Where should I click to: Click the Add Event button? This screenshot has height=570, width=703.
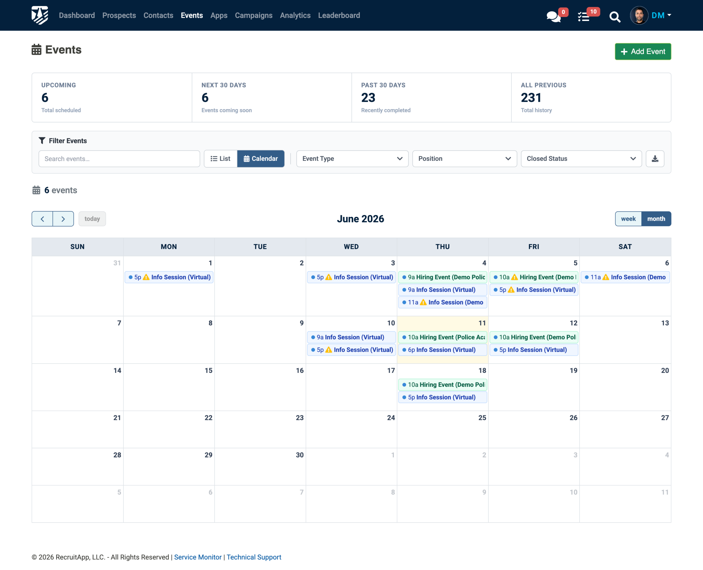tap(643, 51)
